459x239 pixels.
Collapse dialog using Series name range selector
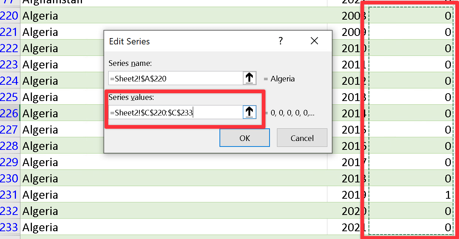pos(250,78)
